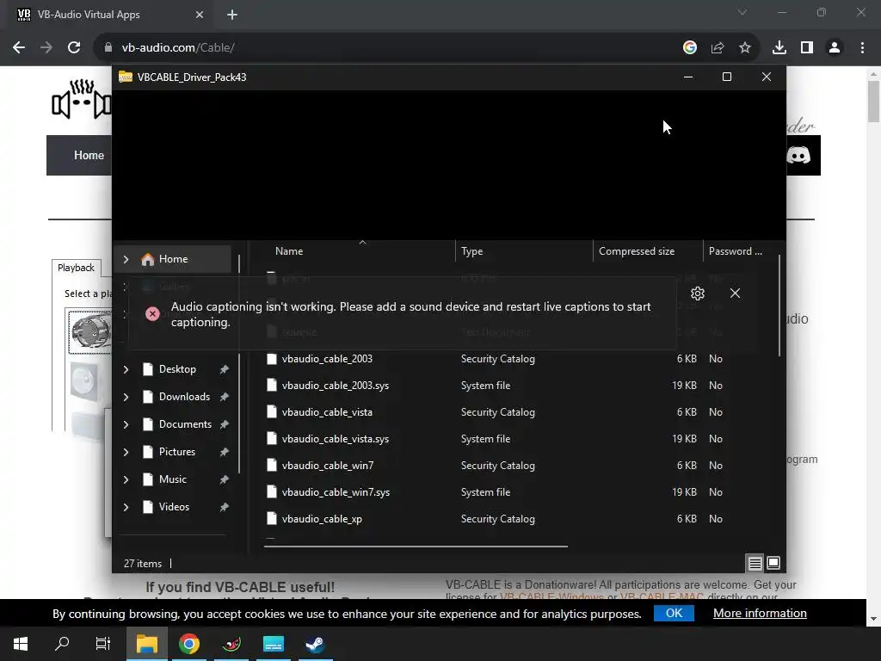Click the Google icon in address bar
The image size is (881, 661).
point(690,48)
